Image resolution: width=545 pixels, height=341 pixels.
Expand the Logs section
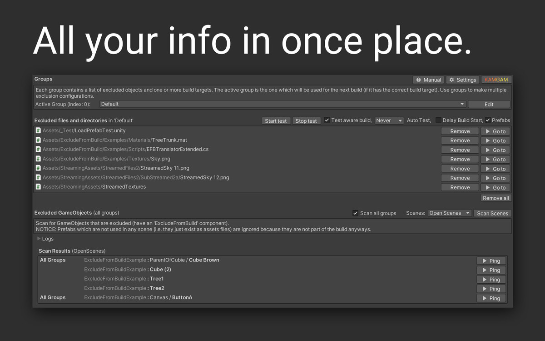[40, 238]
